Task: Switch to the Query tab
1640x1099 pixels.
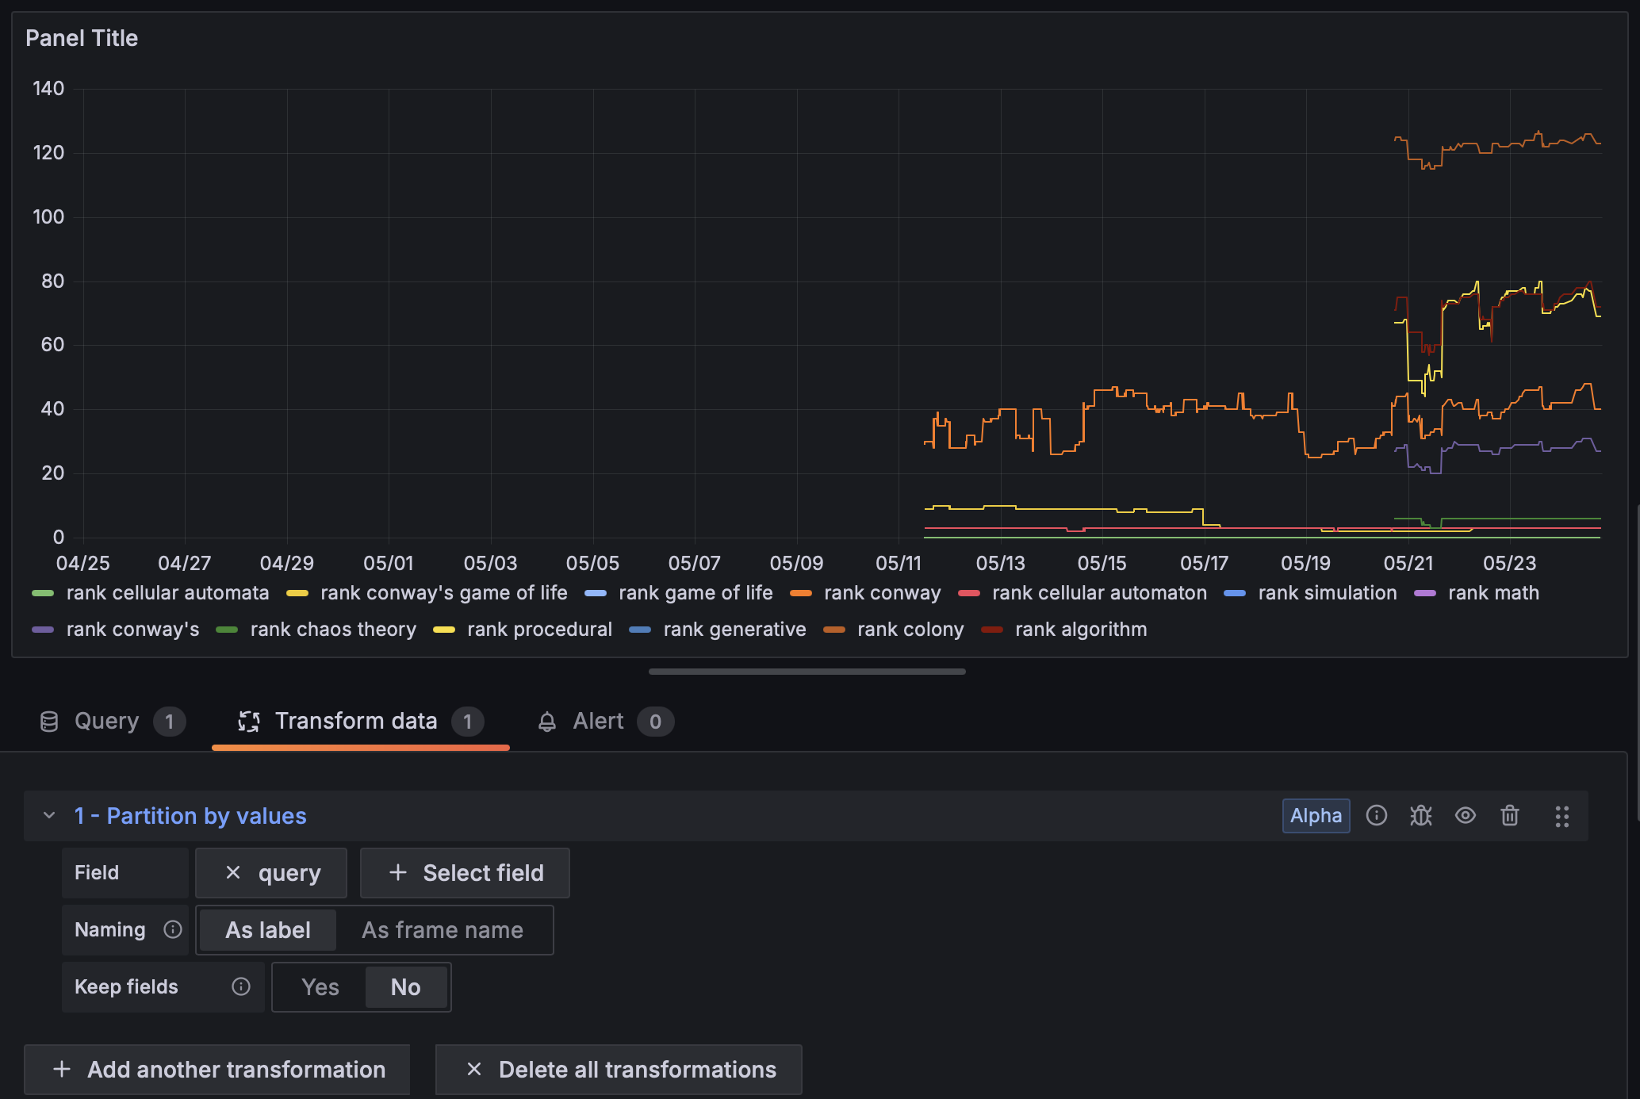Action: pyautogui.click(x=106, y=721)
